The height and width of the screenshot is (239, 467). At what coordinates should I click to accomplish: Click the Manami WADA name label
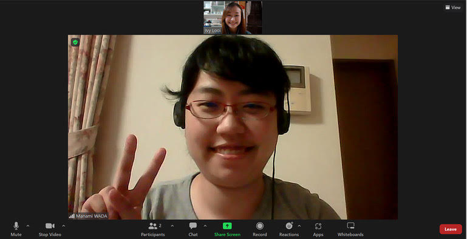point(92,216)
